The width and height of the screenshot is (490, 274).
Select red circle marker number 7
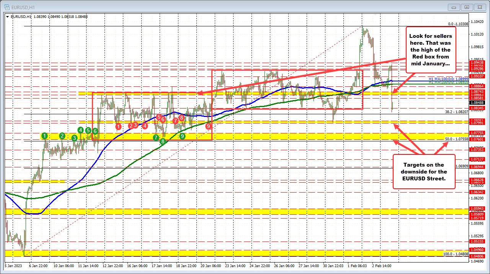pyautogui.click(x=175, y=121)
